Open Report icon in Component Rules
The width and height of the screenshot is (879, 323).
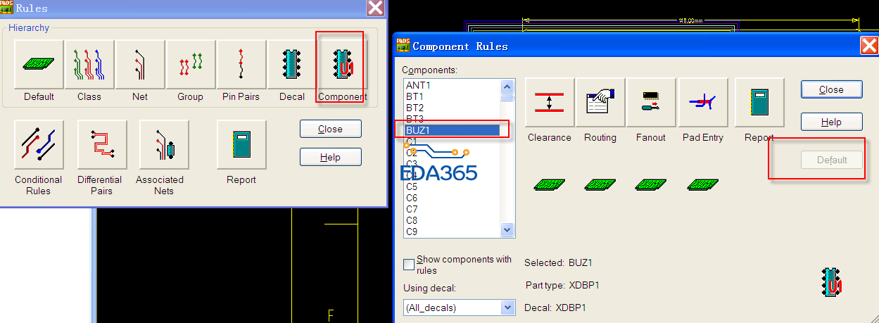tap(759, 102)
